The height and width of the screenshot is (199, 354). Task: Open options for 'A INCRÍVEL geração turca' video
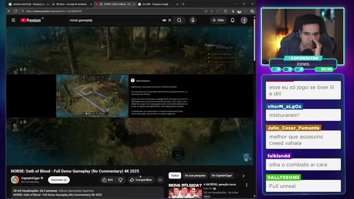click(x=247, y=185)
